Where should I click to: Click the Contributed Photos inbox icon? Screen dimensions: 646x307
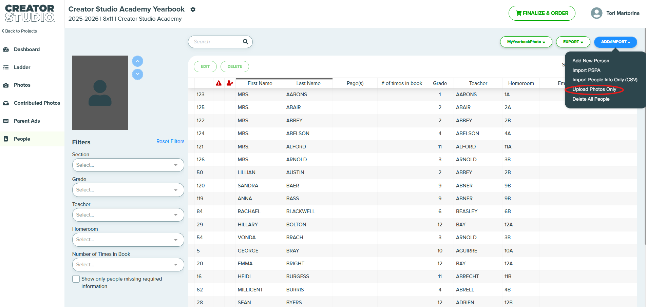[6, 103]
